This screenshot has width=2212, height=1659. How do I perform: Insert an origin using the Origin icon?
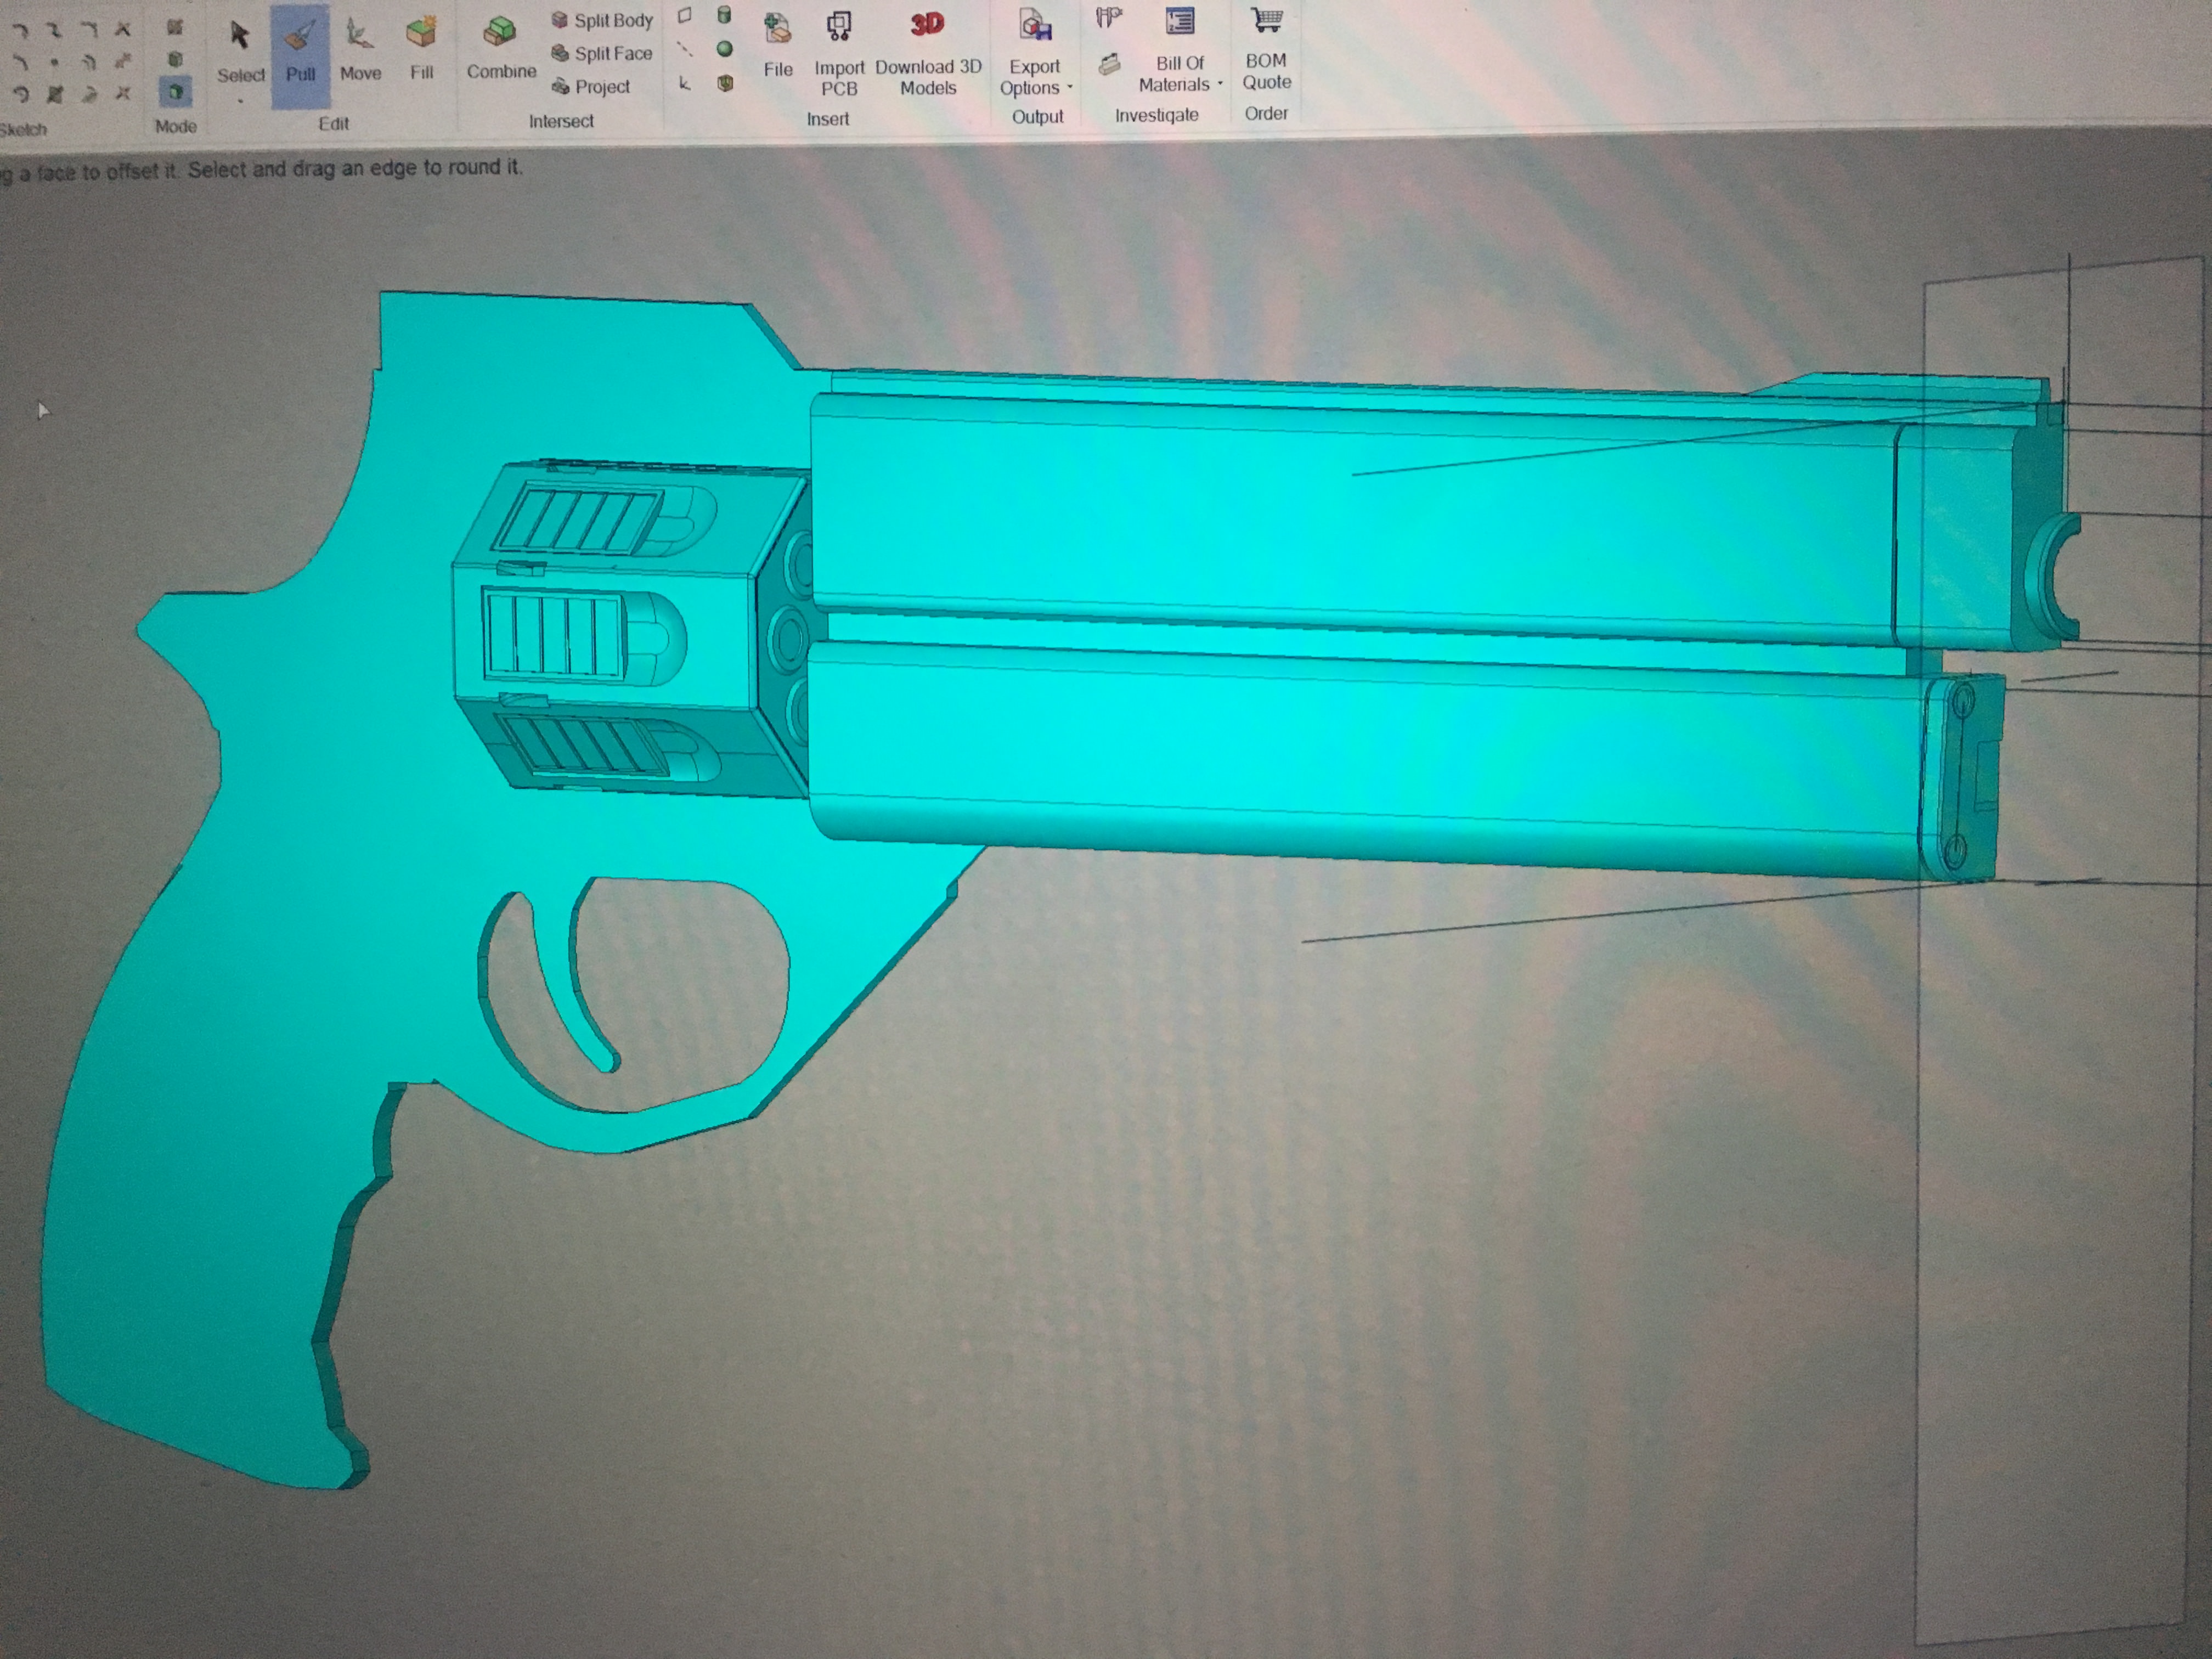tap(685, 83)
